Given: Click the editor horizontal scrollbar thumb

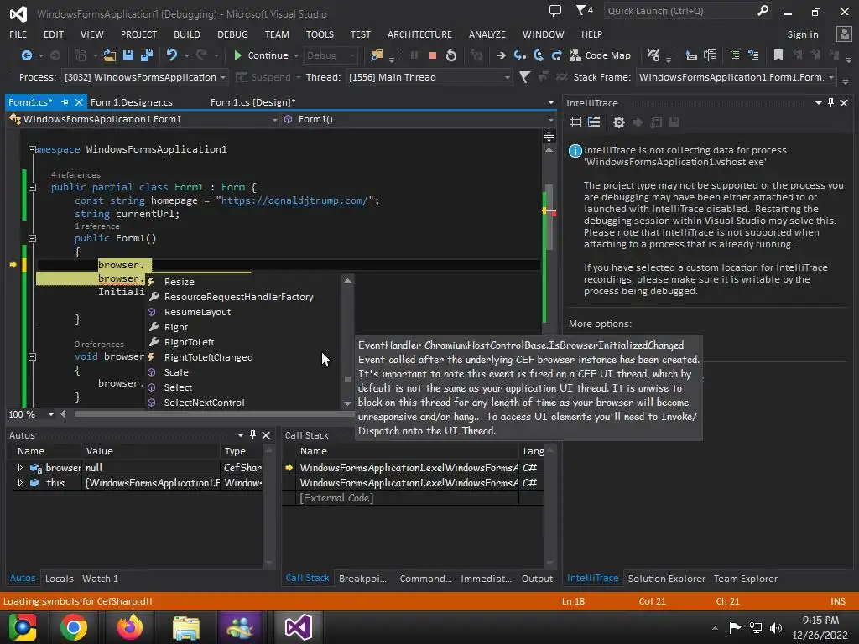Looking at the screenshot, I should pyautogui.click(x=214, y=414).
